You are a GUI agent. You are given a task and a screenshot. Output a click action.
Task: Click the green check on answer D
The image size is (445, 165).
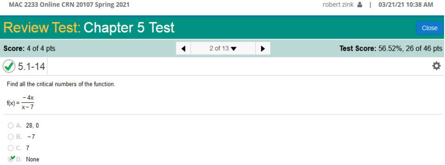pyautogui.click(x=12, y=158)
